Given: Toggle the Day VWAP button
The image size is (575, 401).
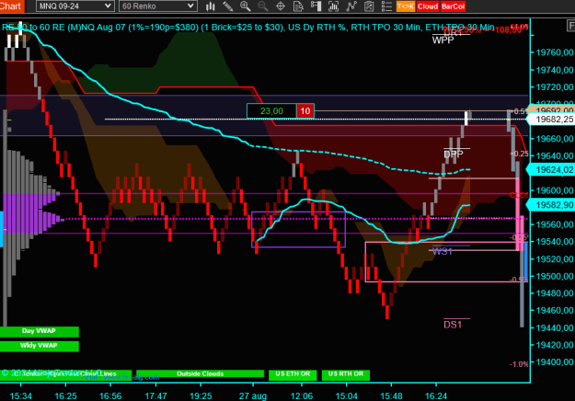Looking at the screenshot, I should point(40,331).
